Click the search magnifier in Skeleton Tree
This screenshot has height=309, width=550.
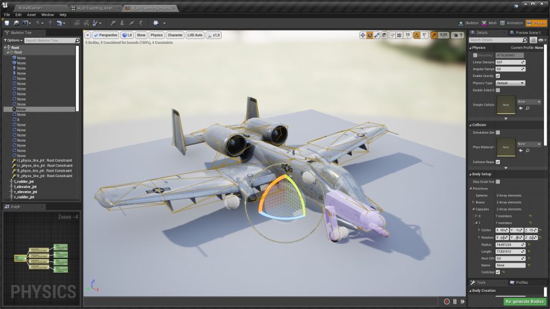(x=77, y=41)
